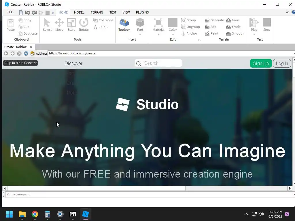The image size is (295, 221).
Task: Click the green Sign Up button
Action: 261,63
